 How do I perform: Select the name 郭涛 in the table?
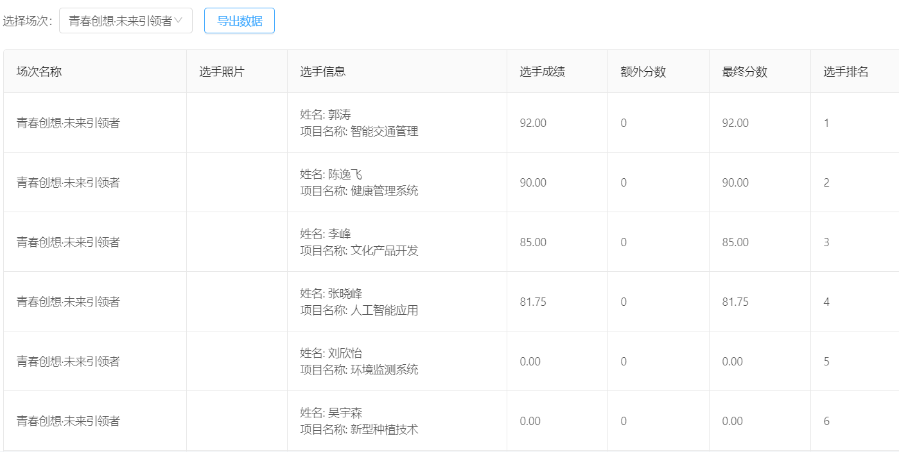point(340,115)
